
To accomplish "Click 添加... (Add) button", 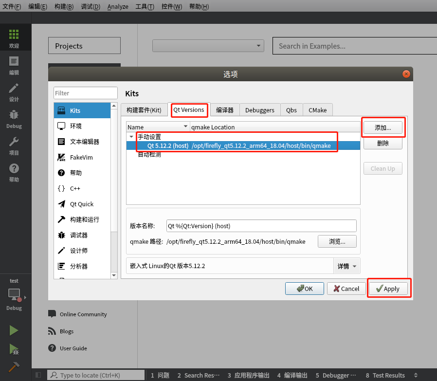I will pyautogui.click(x=382, y=127).
